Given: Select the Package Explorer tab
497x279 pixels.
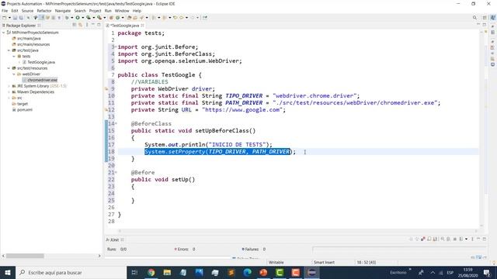Looking at the screenshot, I should [21, 25].
